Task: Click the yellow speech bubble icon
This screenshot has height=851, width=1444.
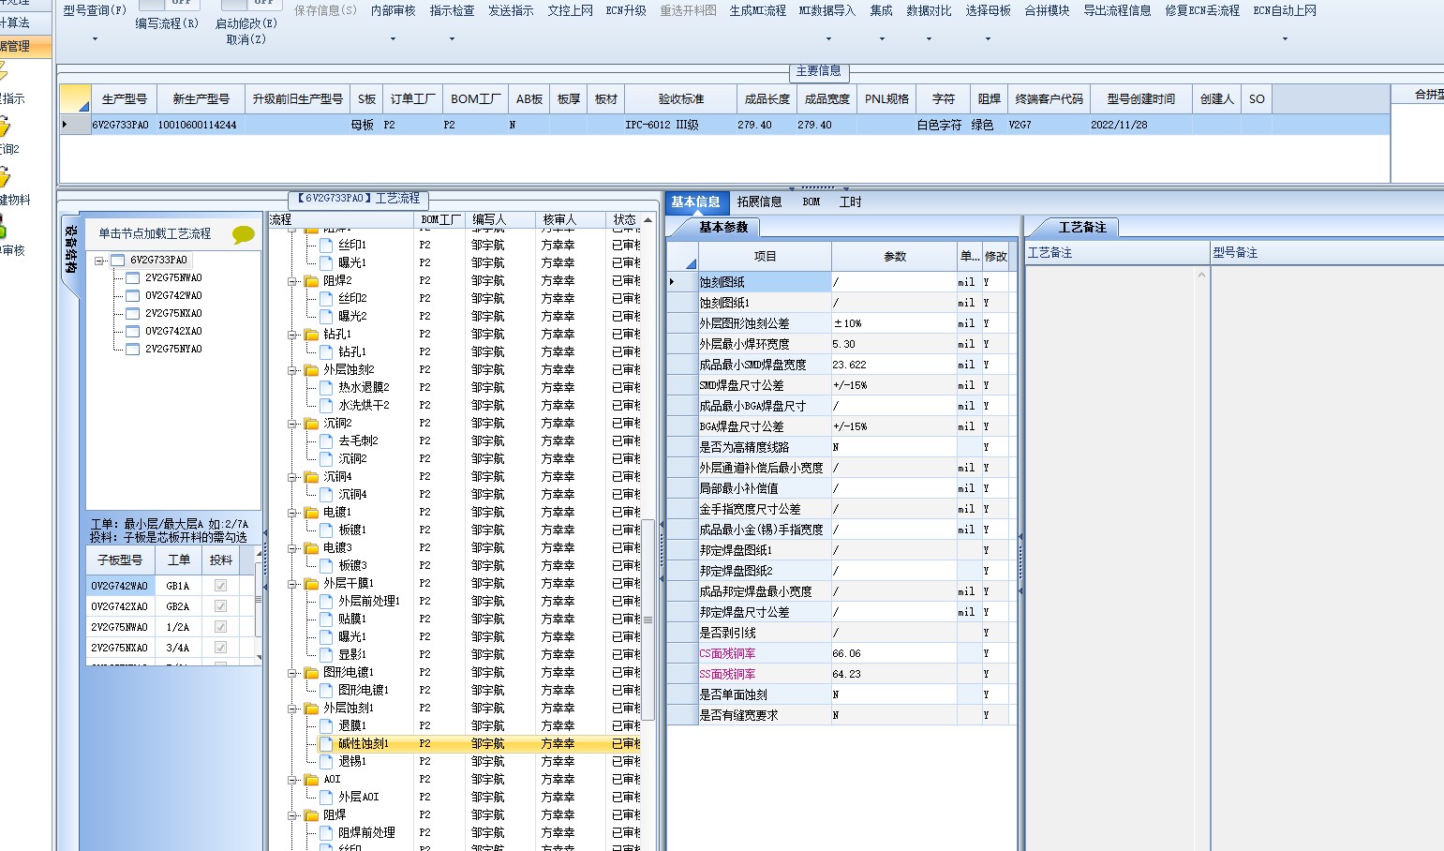Action: (x=244, y=234)
